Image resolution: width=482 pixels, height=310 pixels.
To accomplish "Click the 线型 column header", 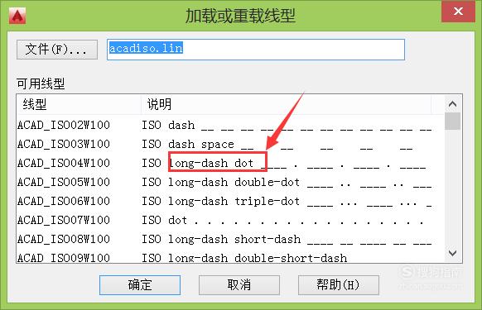I will (x=79, y=104).
